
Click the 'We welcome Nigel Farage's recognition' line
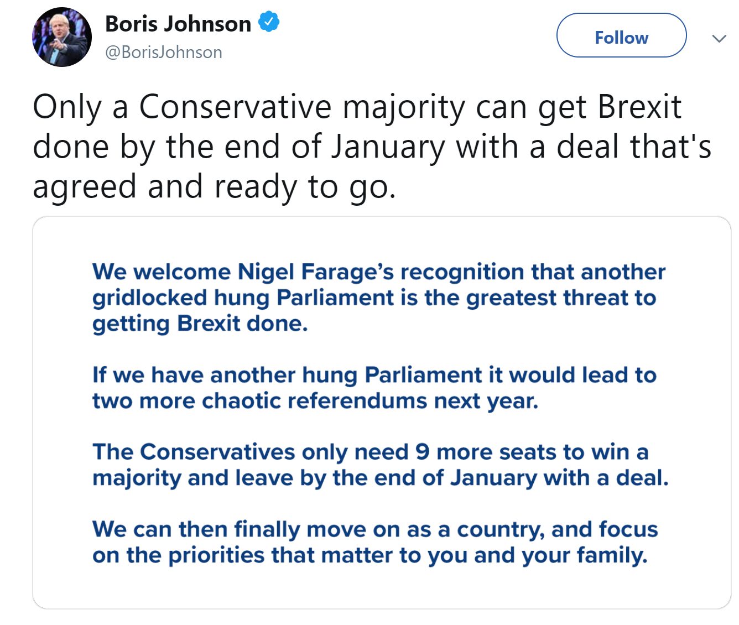point(379,272)
